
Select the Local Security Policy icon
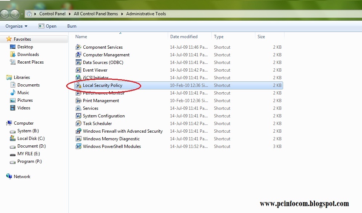(79, 85)
